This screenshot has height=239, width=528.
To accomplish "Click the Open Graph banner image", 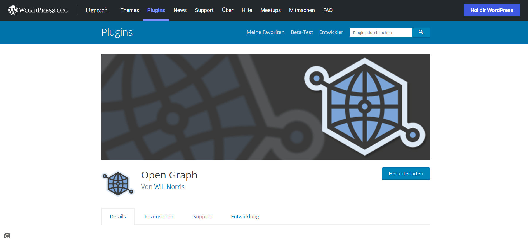I will pyautogui.click(x=265, y=107).
